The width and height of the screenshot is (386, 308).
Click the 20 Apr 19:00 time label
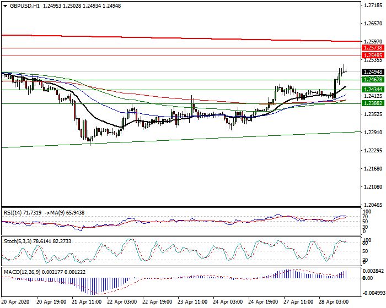[x=51, y=302]
